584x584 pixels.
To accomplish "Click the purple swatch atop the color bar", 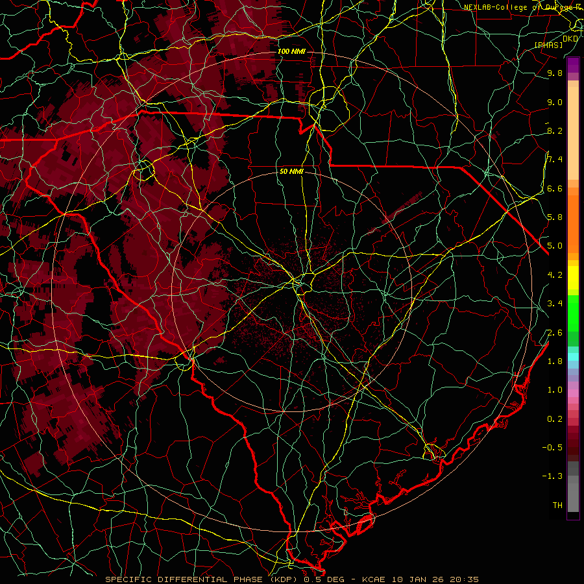I will click(573, 65).
